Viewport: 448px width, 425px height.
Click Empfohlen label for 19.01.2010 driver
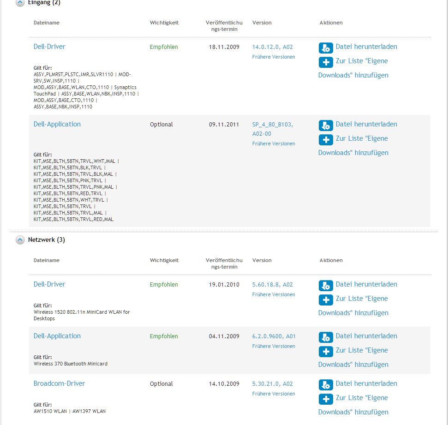point(164,285)
